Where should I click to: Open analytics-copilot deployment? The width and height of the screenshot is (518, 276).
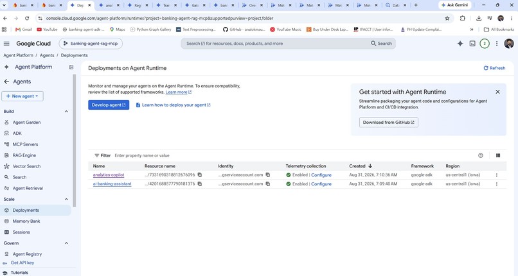(109, 175)
